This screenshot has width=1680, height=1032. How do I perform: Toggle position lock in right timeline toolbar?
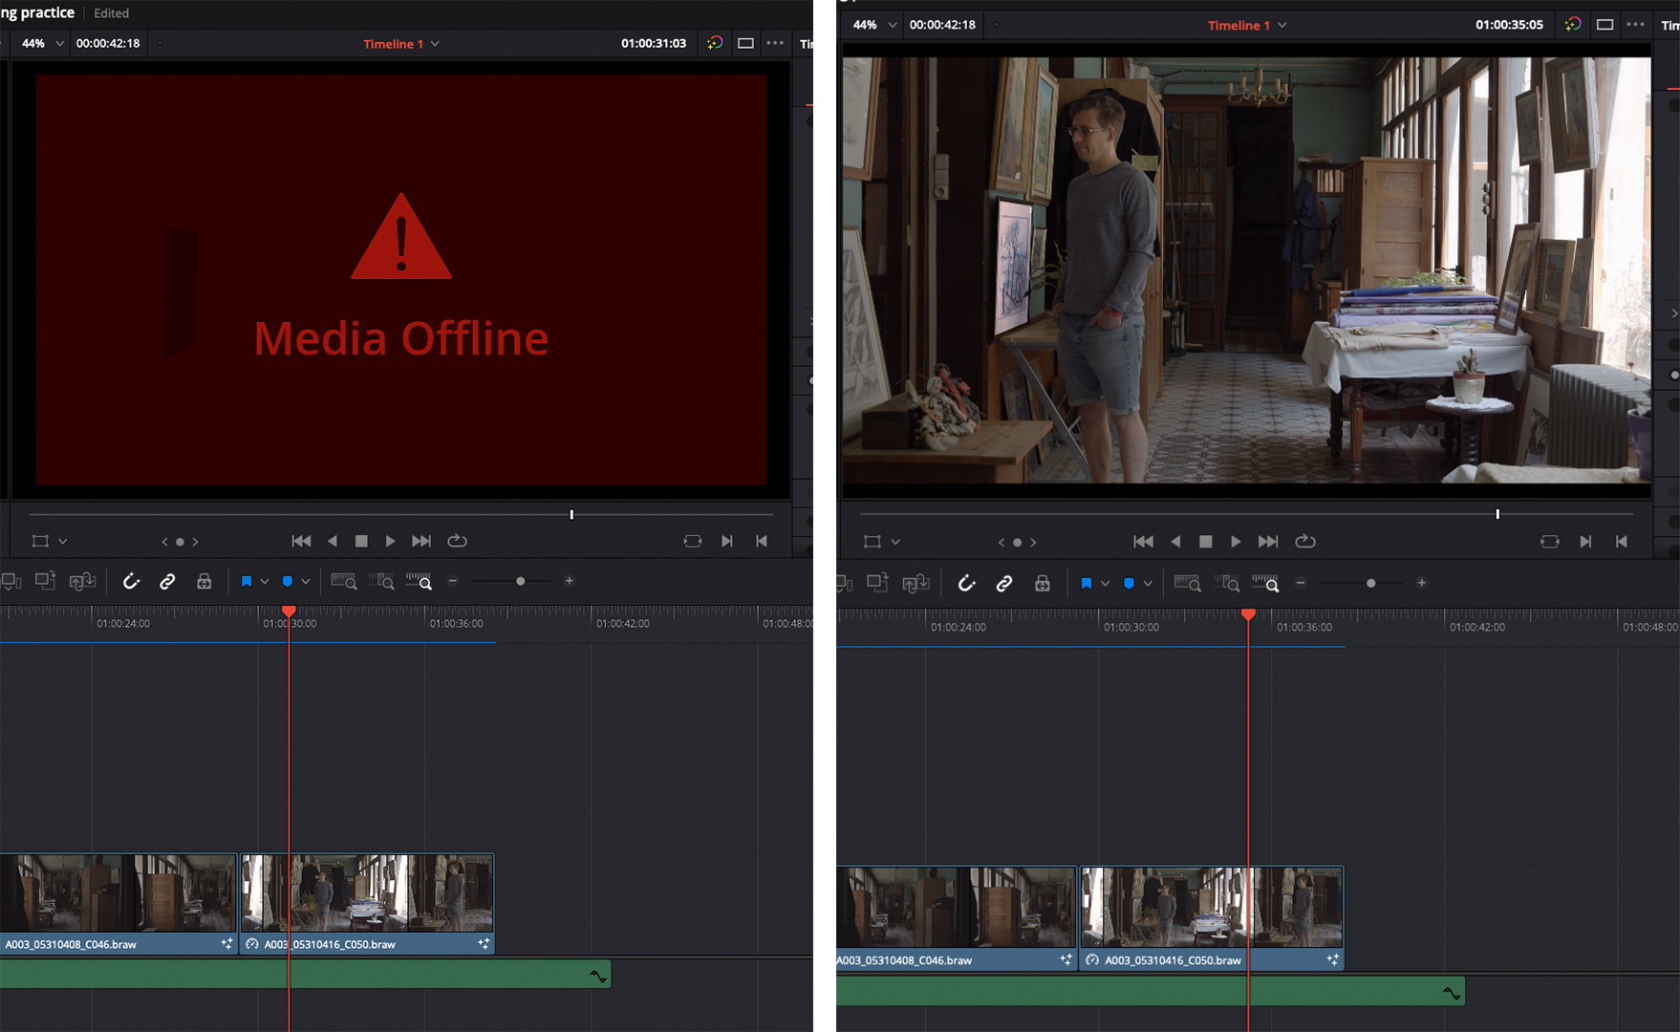pyautogui.click(x=1042, y=583)
